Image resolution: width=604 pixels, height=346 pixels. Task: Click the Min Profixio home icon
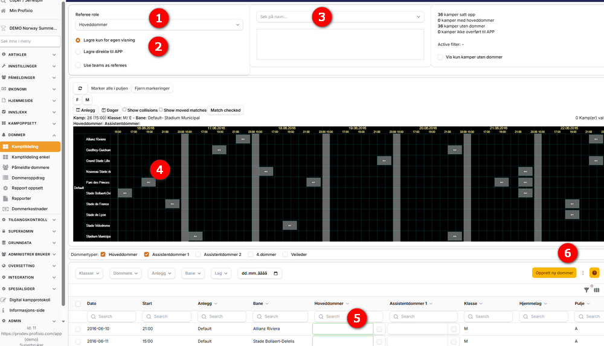[x=4, y=10]
